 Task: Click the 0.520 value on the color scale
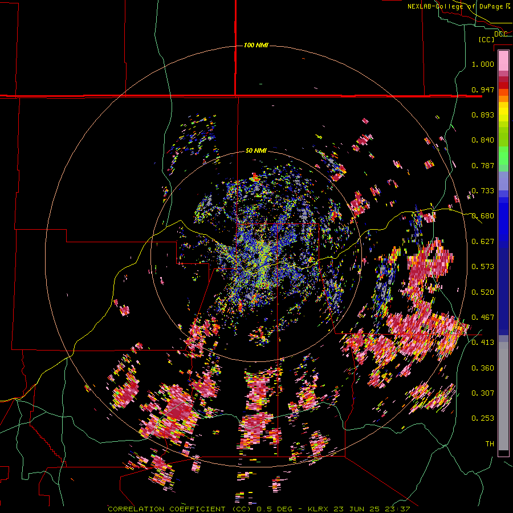[483, 292]
